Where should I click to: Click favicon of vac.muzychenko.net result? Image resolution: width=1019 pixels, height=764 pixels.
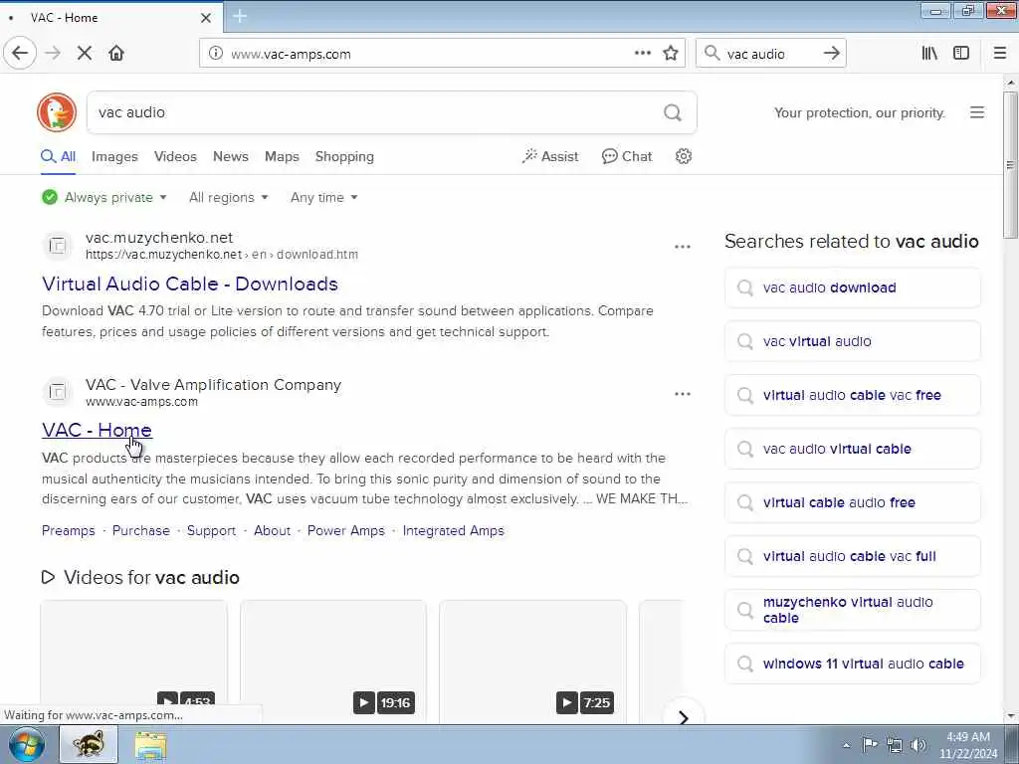pyautogui.click(x=57, y=246)
